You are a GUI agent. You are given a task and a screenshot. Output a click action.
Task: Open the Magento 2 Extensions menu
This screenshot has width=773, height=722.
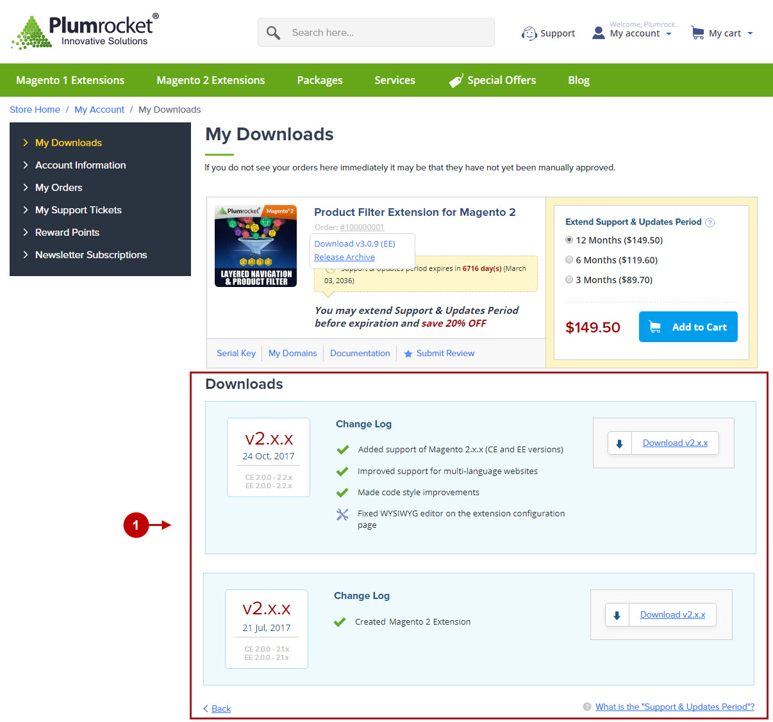(x=211, y=80)
